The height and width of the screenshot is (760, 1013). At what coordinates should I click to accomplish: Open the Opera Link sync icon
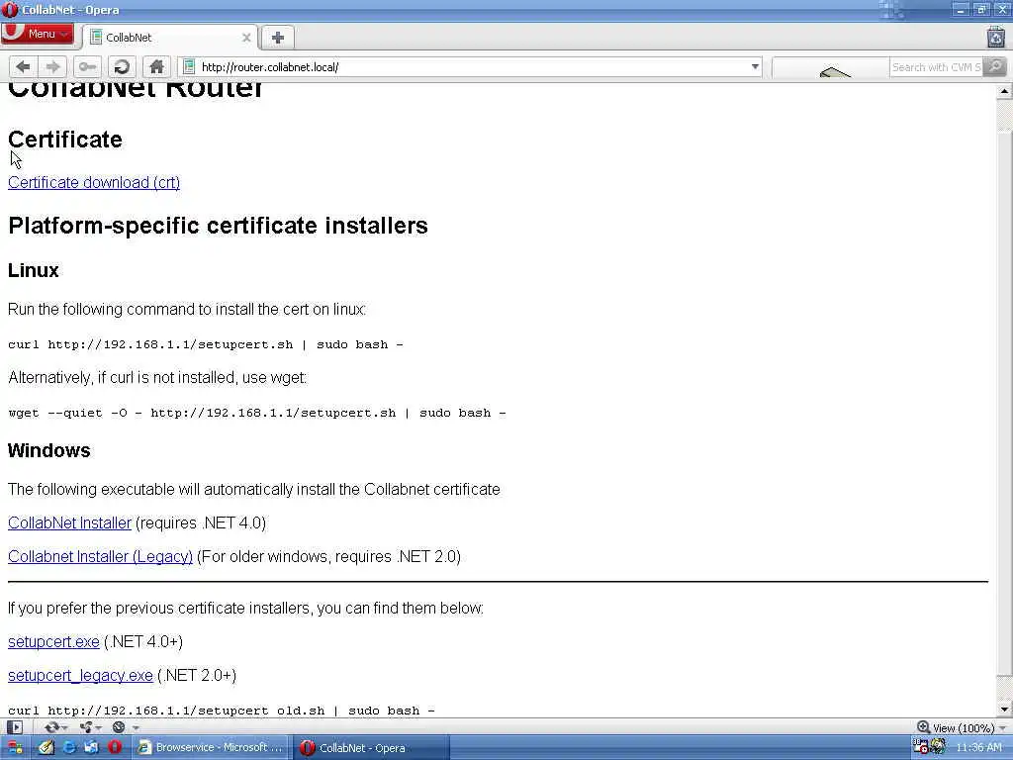pyautogui.click(x=51, y=727)
